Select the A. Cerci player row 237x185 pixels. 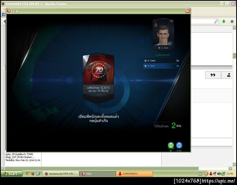click(162, 61)
